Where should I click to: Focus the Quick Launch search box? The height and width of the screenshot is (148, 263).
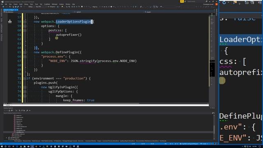[x=195, y=1]
